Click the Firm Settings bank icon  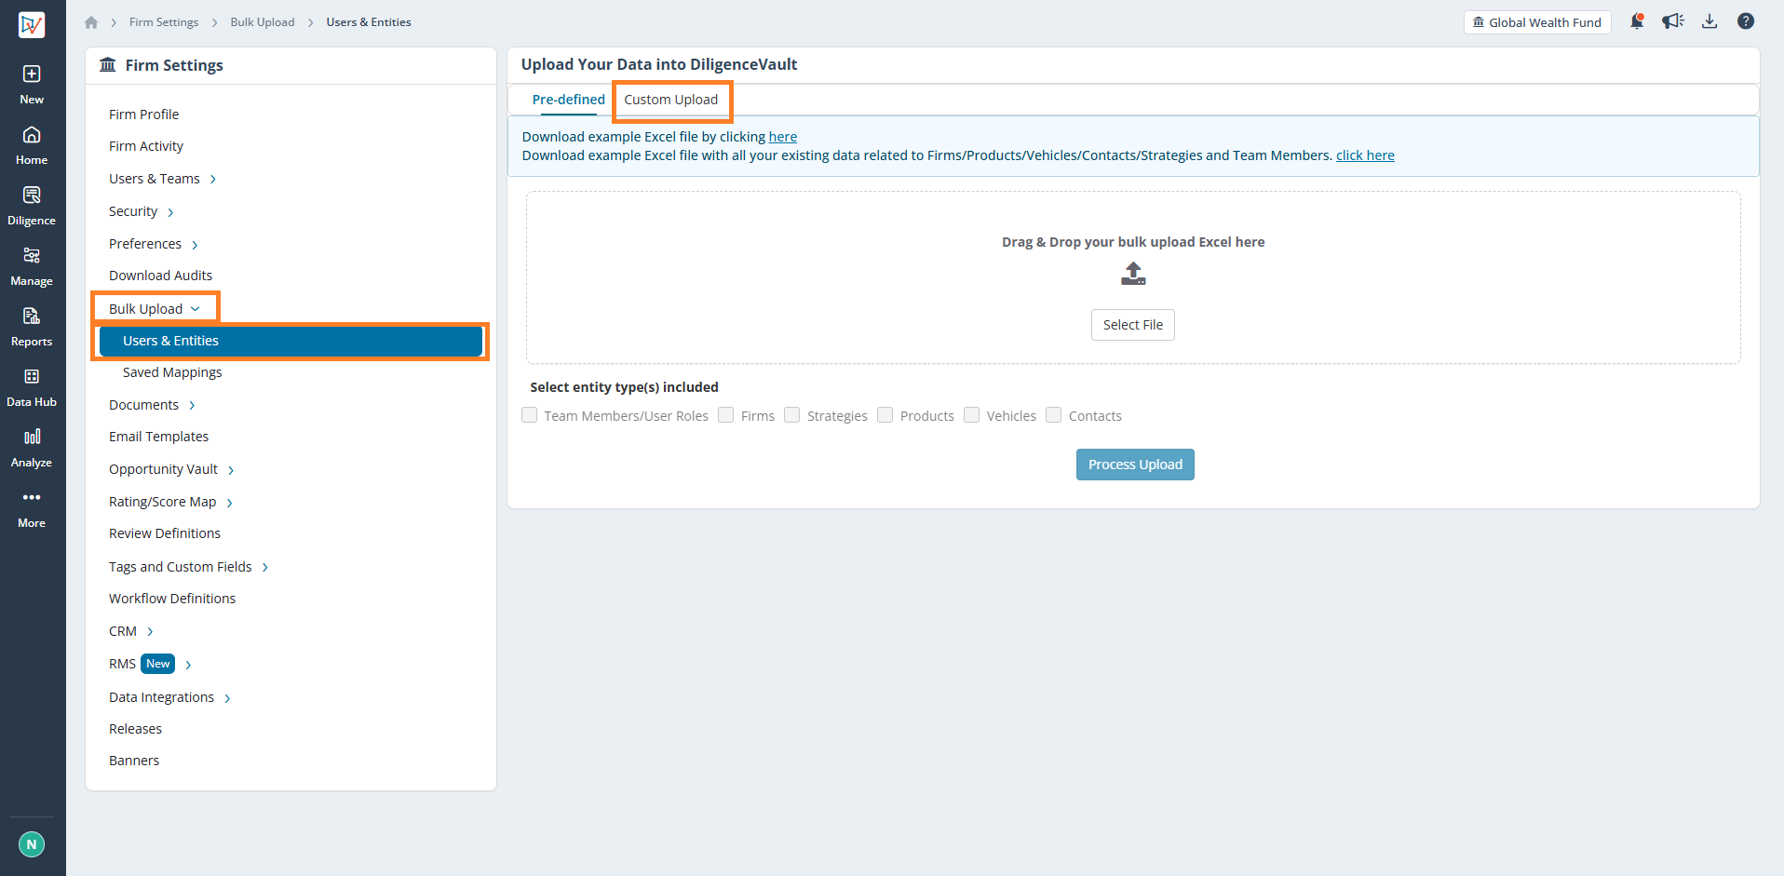tap(108, 64)
